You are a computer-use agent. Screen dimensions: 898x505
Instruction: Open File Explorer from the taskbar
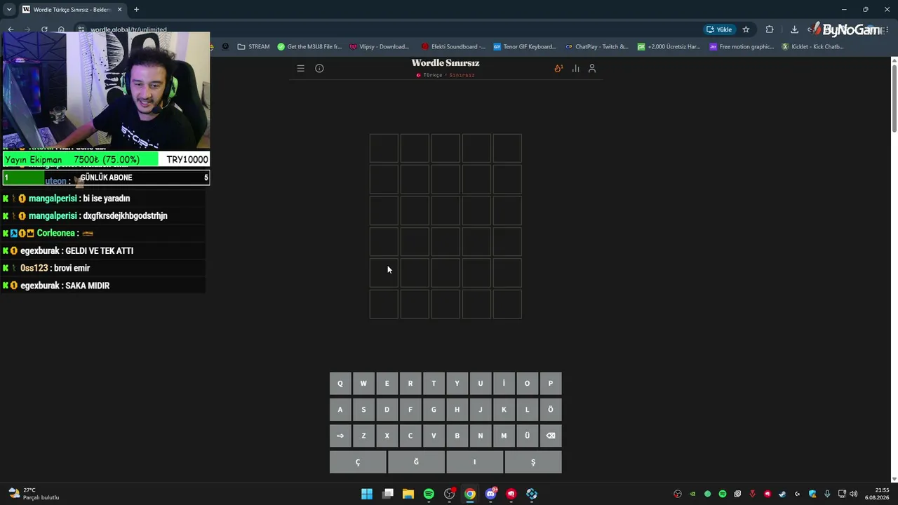[x=408, y=494]
